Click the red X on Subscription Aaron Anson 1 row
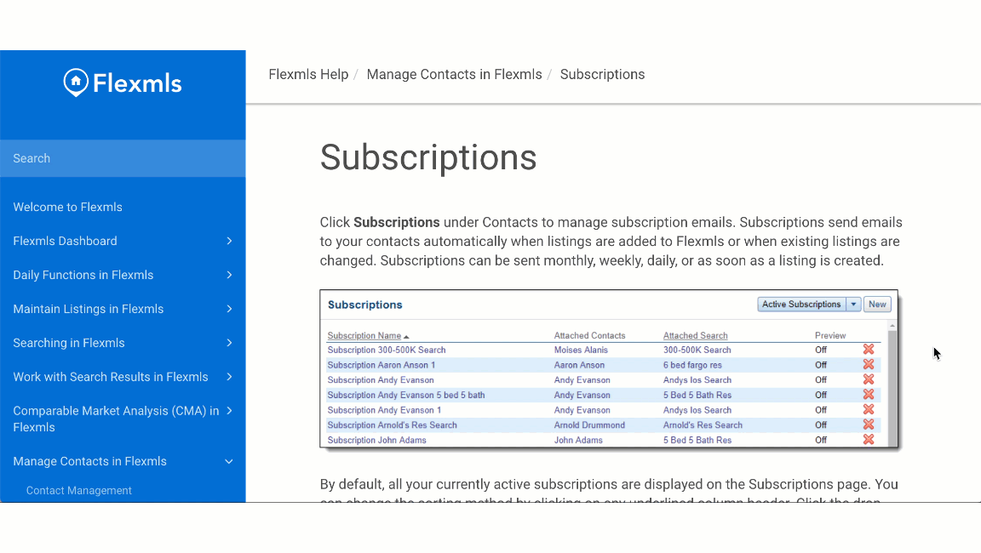 (868, 365)
